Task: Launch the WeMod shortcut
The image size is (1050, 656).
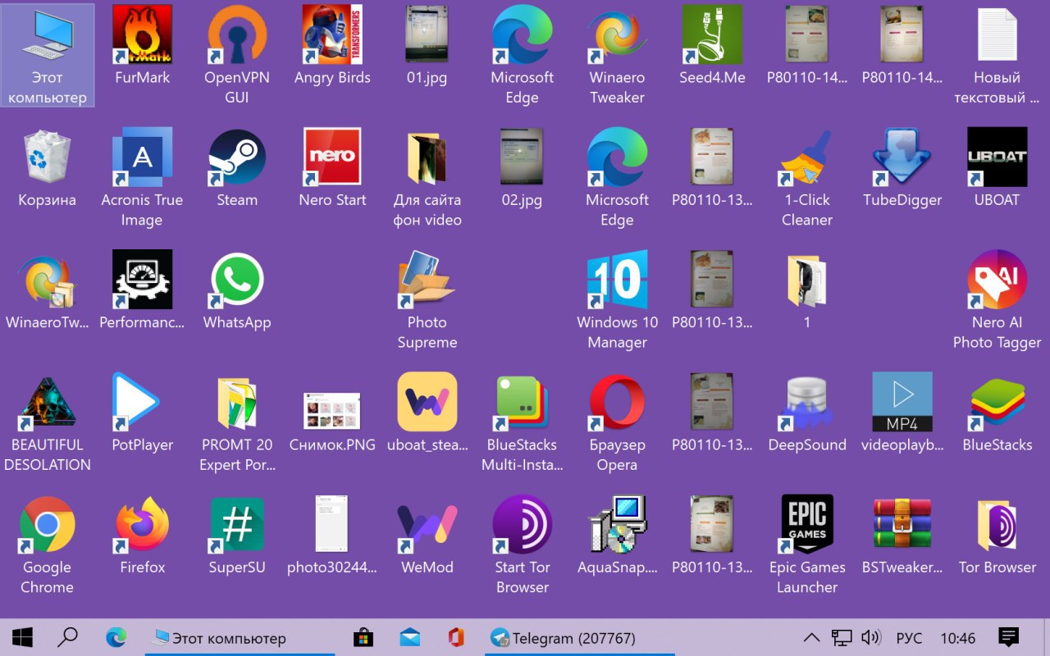Action: (x=427, y=525)
